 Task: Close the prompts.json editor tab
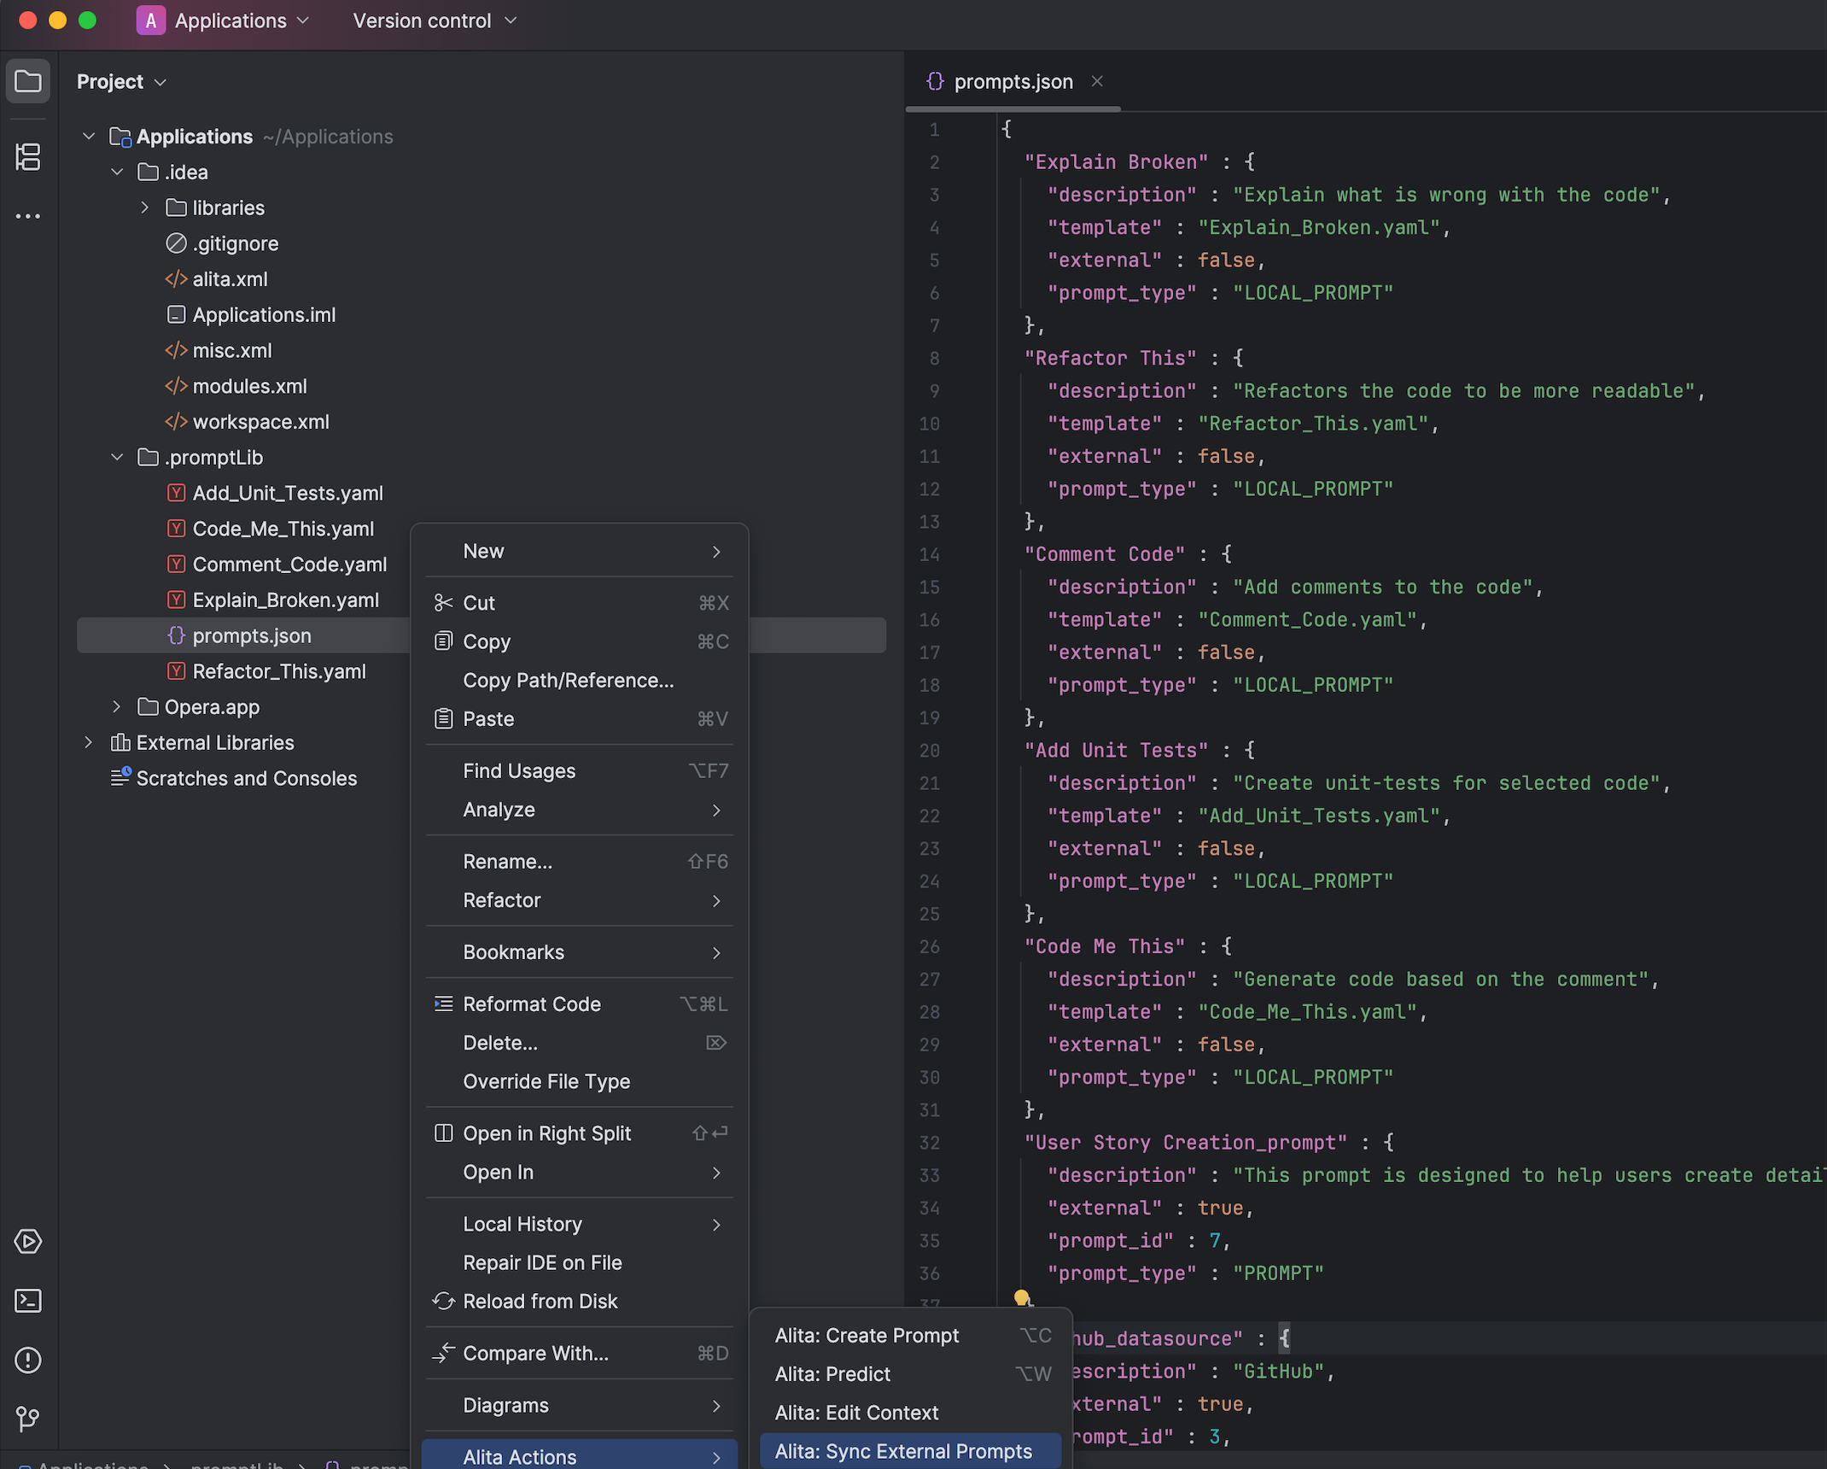point(1097,81)
